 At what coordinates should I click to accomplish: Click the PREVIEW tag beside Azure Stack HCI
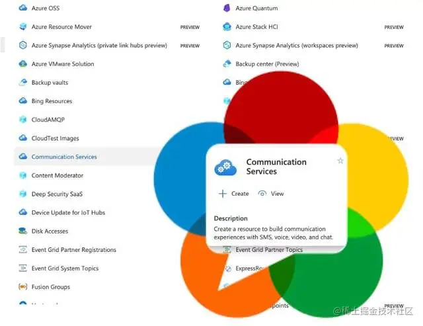coord(394,27)
